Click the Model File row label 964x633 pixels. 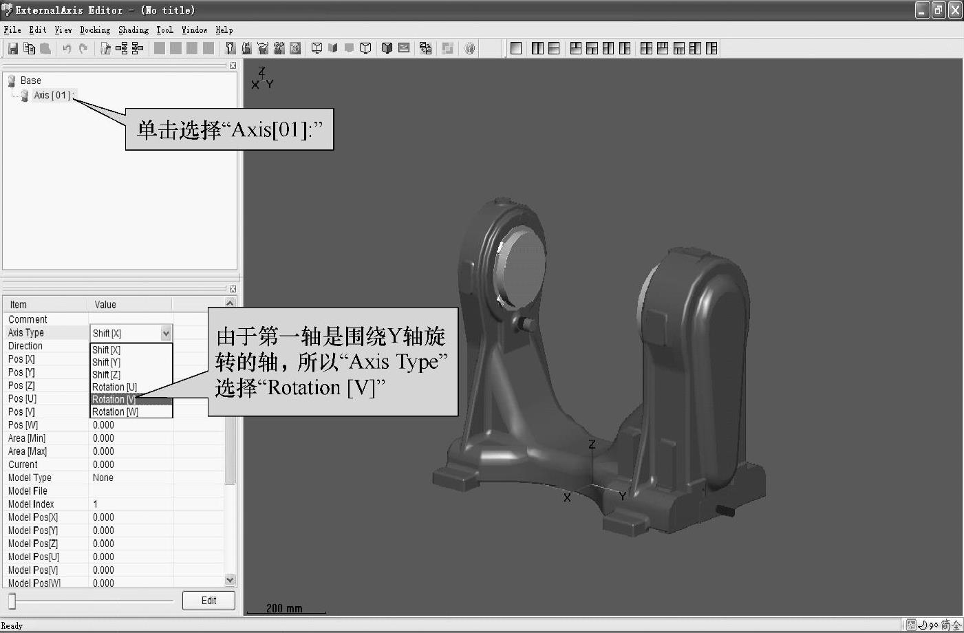pyautogui.click(x=28, y=491)
